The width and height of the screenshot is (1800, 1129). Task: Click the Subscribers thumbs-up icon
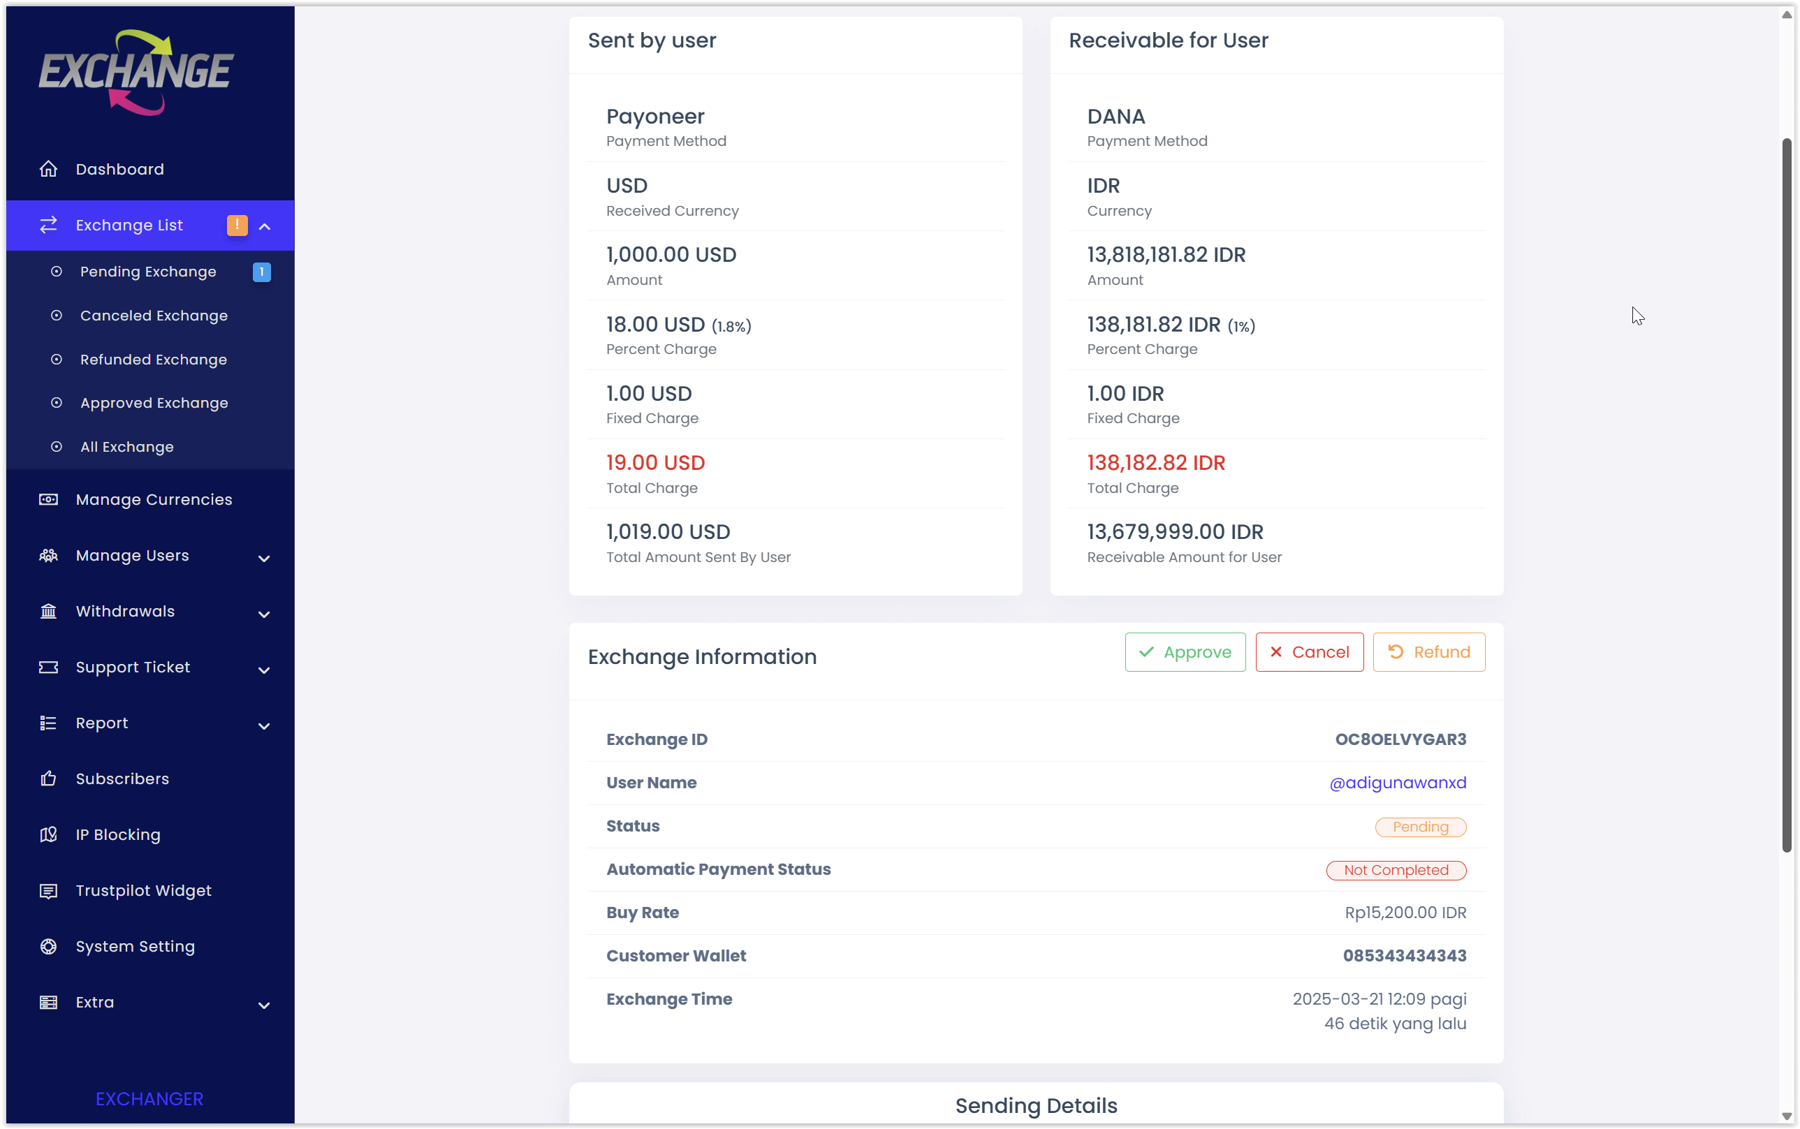coord(49,779)
